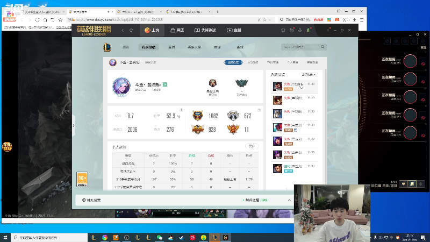Image resolution: width=430 pixels, height=242 pixels.
Task: Click the fifth ban slot circle
Action: coord(410,133)
